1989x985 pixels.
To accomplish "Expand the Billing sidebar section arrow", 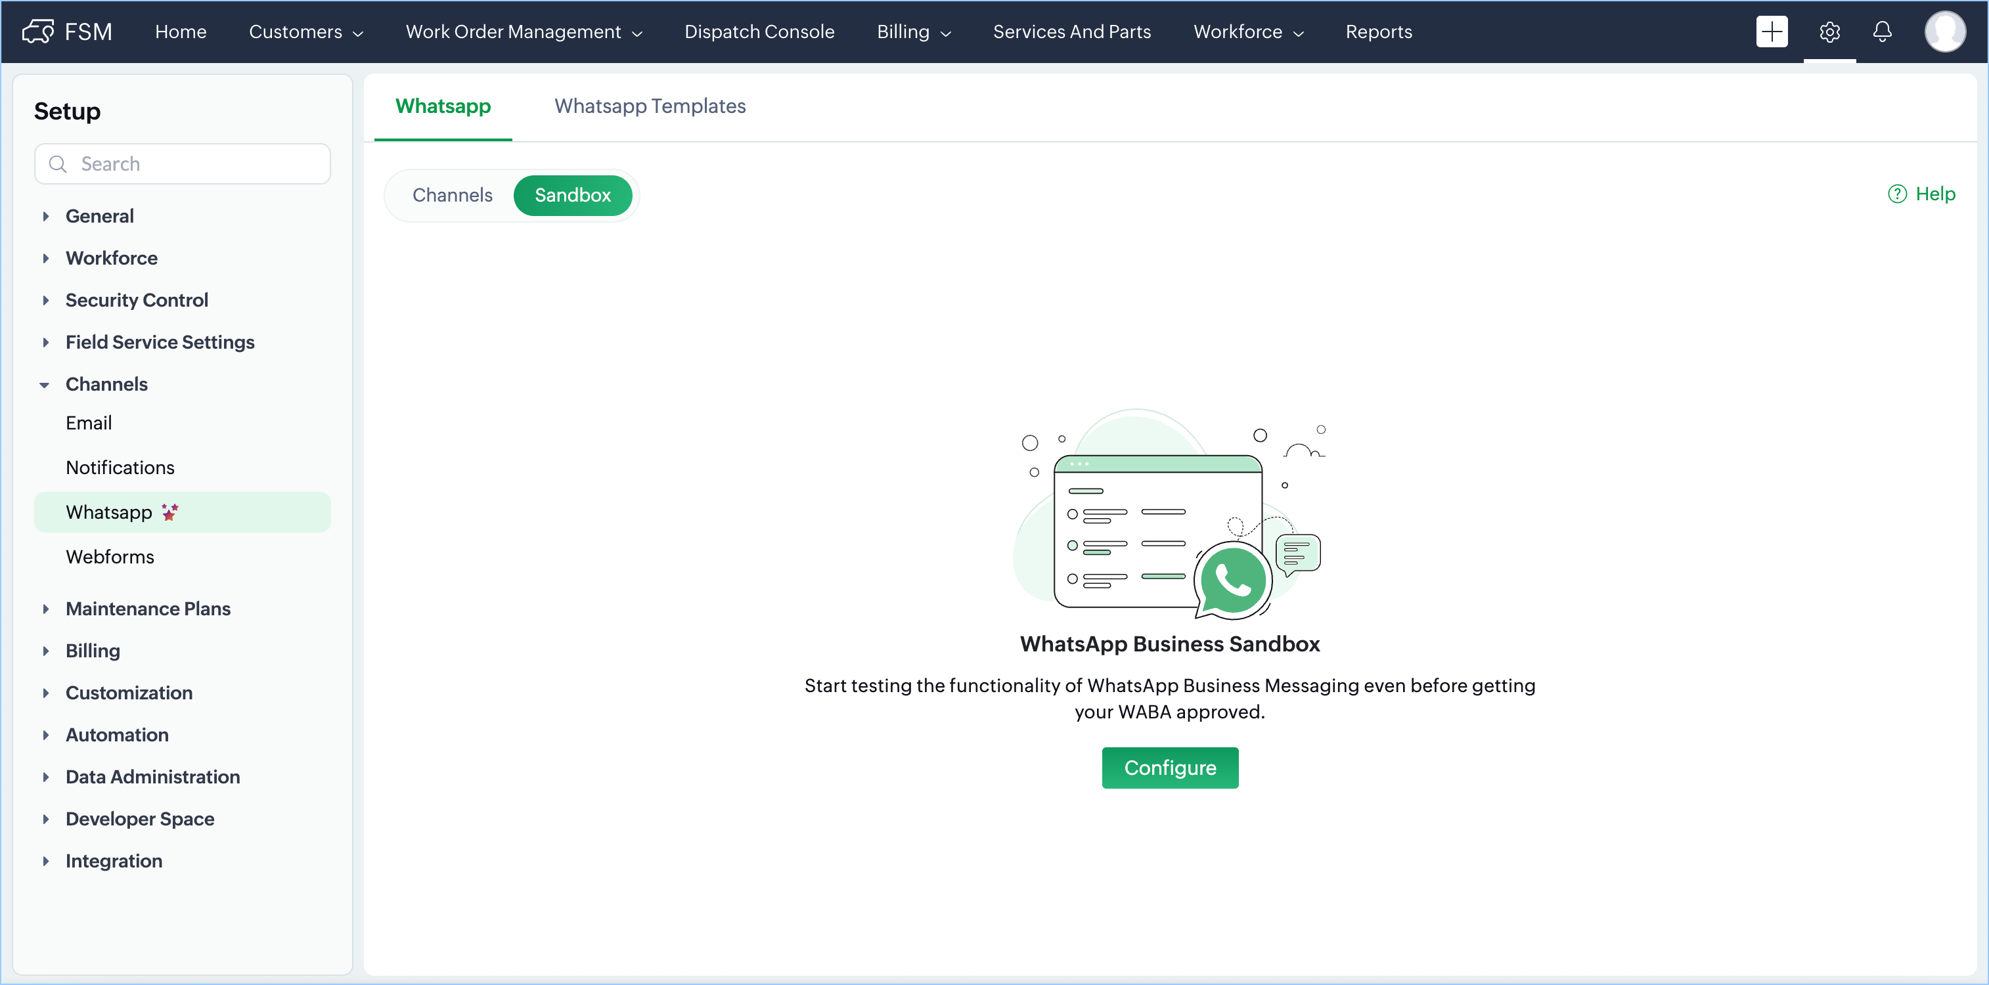I will pos(45,651).
